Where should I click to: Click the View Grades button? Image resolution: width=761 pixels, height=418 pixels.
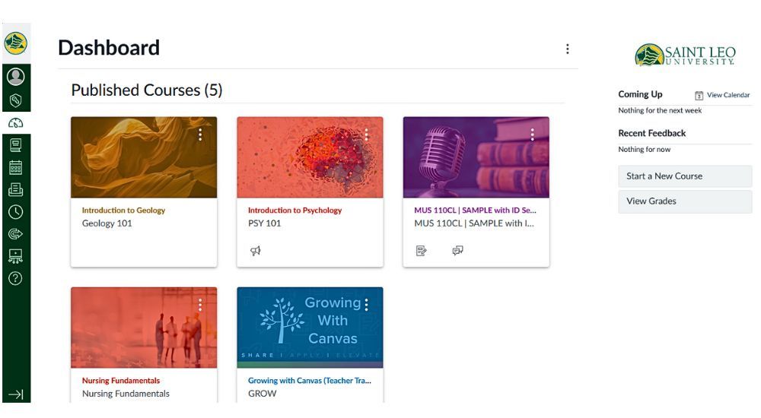pos(684,201)
